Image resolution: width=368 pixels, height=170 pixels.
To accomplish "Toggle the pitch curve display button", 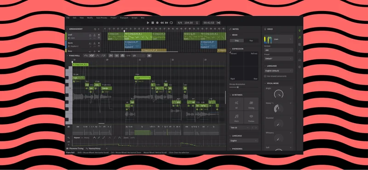I will pyautogui.click(x=111, y=56).
